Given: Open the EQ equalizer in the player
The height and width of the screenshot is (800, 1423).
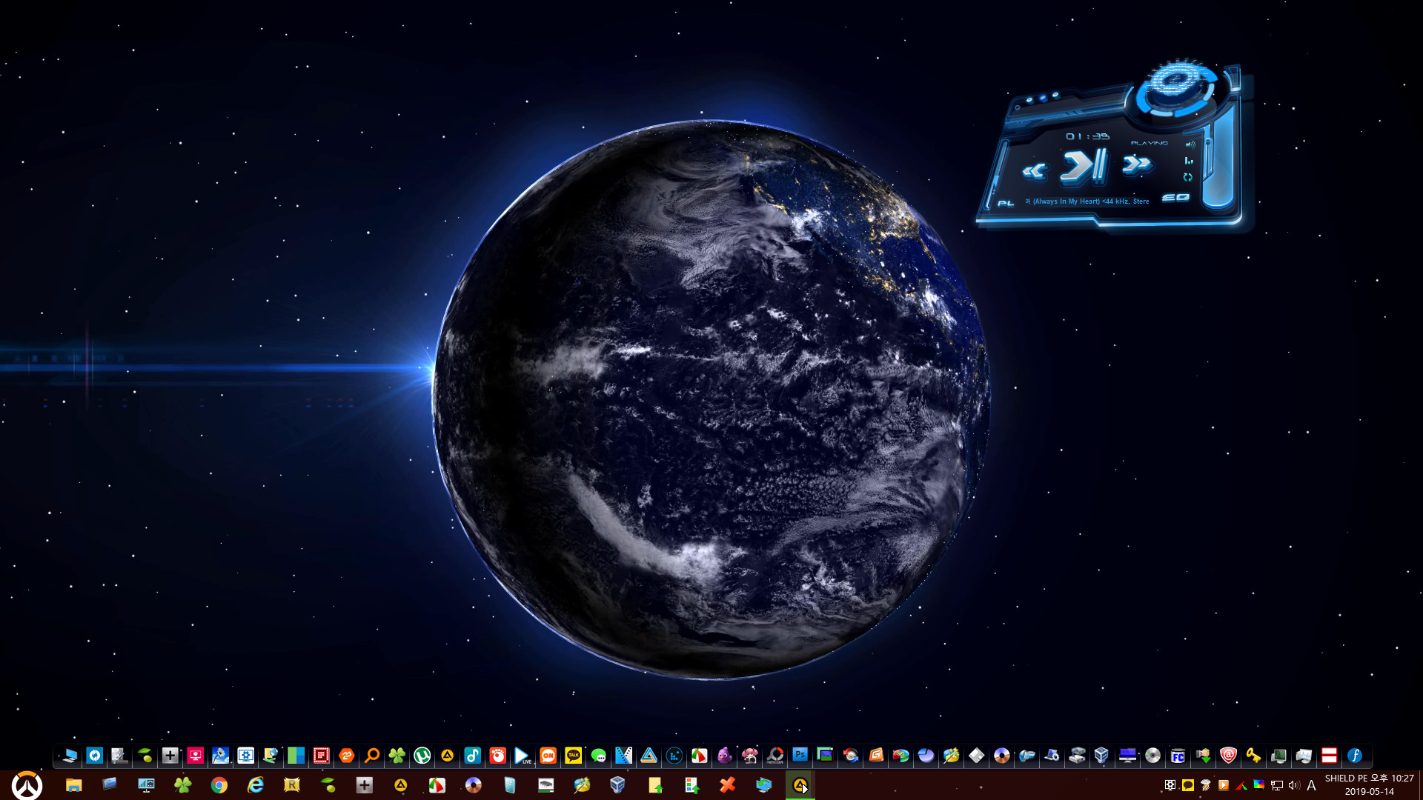Looking at the screenshot, I should click(1175, 197).
